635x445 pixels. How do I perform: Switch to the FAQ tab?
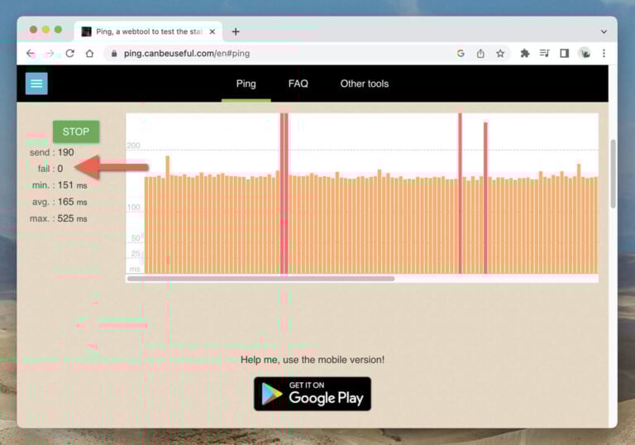point(298,84)
